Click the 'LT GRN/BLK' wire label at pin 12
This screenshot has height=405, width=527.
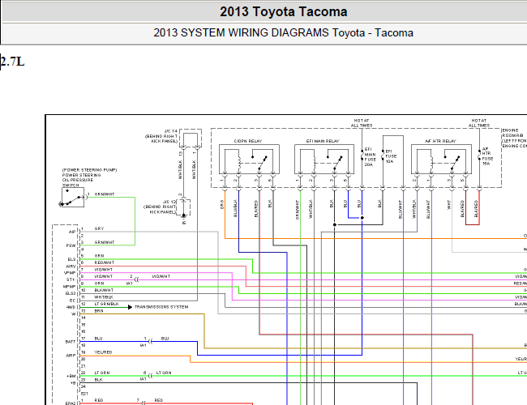tap(106, 304)
